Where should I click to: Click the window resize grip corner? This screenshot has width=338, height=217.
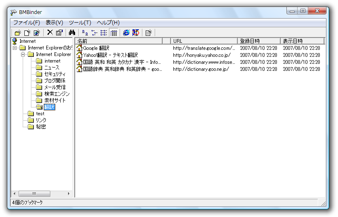coord(323,203)
